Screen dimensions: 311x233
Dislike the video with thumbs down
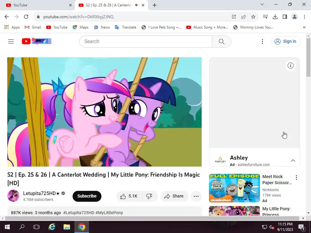(x=149, y=196)
